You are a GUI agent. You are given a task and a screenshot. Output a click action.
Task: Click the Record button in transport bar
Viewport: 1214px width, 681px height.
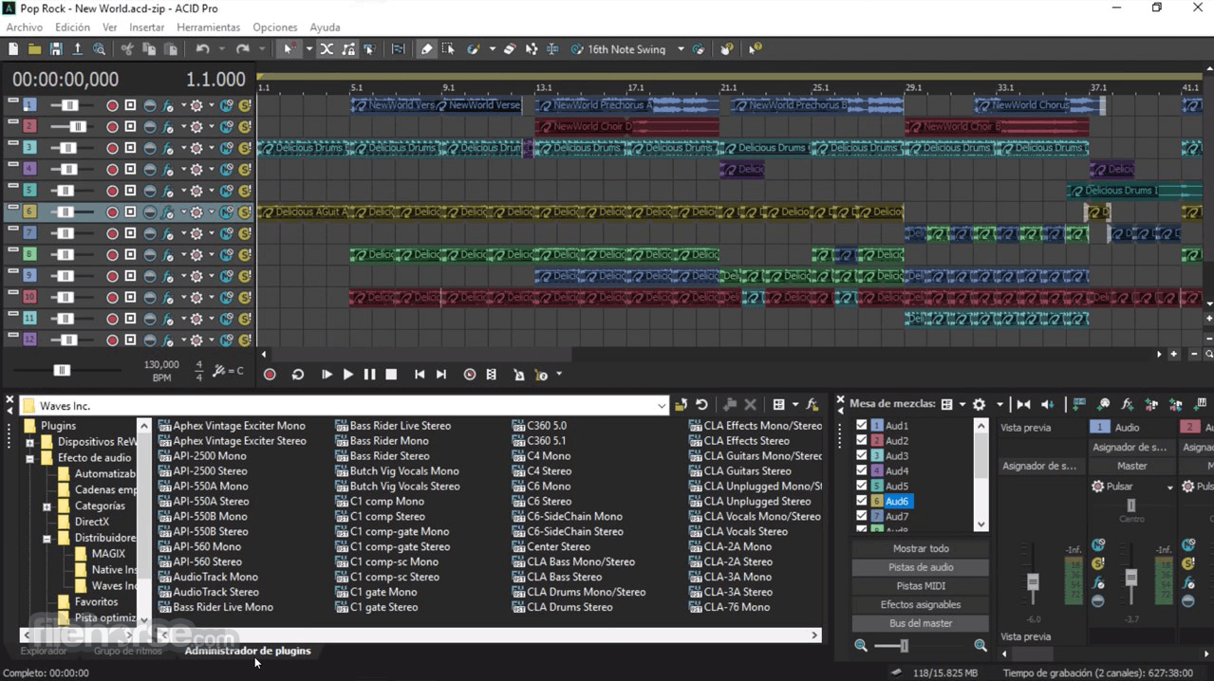[270, 375]
